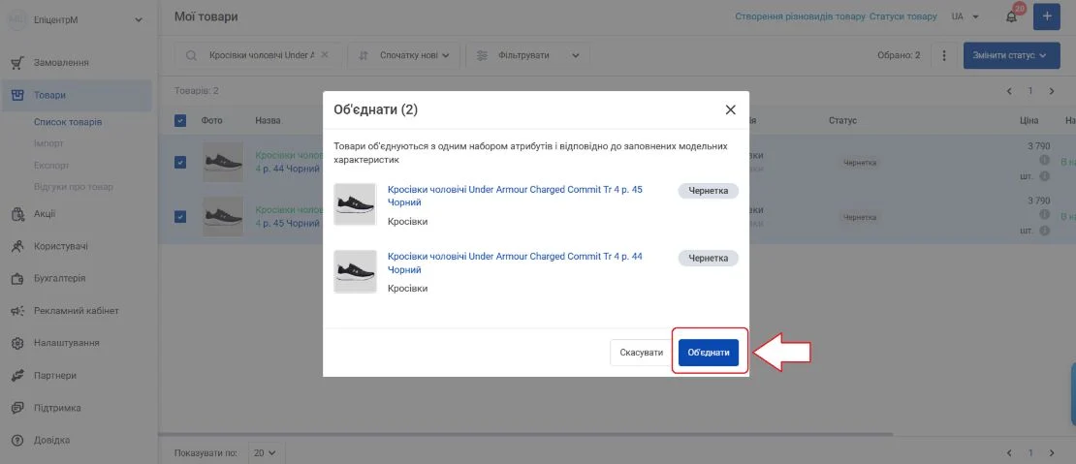Click Ціна column header
Viewport: 1076px width, 464px height.
click(x=1029, y=121)
